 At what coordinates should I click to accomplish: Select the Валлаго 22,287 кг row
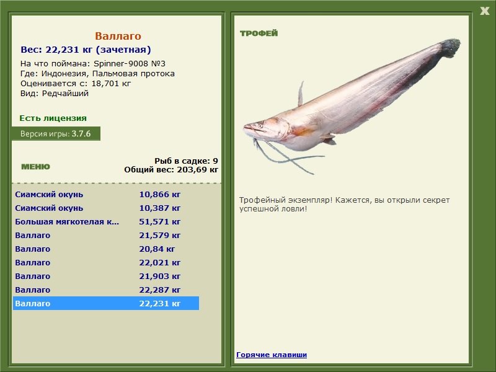click(106, 290)
